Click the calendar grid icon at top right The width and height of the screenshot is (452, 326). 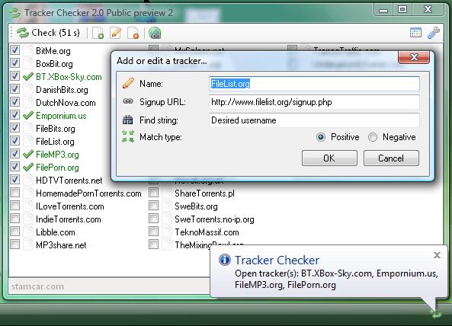(x=415, y=33)
